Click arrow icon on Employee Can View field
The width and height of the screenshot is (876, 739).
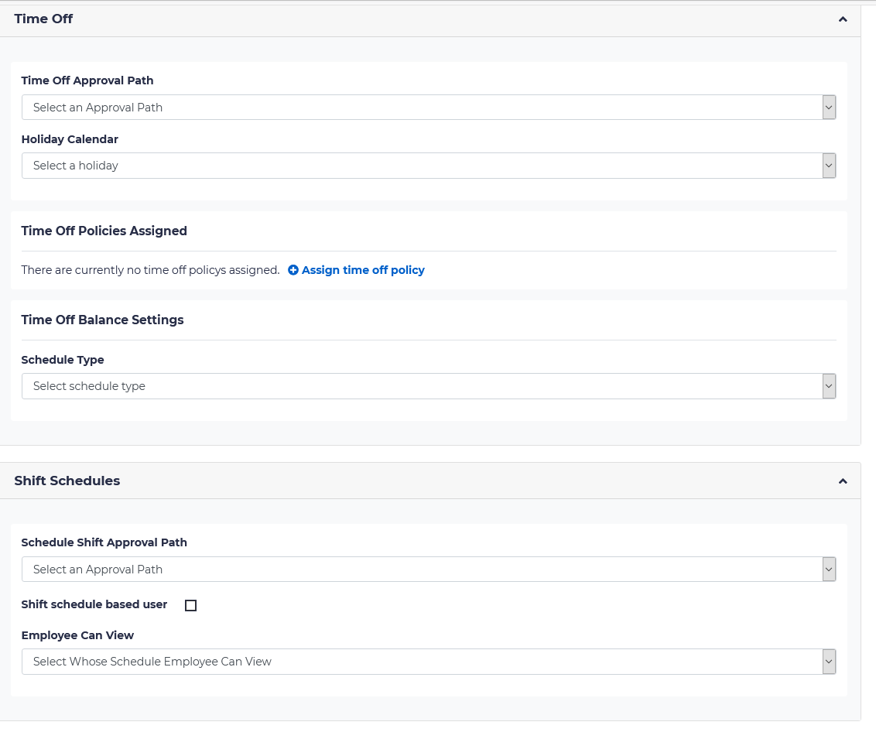point(829,662)
